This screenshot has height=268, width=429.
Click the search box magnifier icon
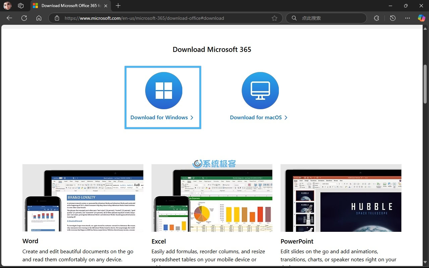[x=294, y=18]
